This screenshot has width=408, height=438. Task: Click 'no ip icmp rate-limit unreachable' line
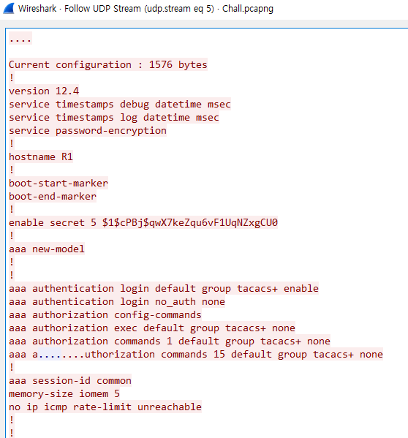[x=105, y=407]
